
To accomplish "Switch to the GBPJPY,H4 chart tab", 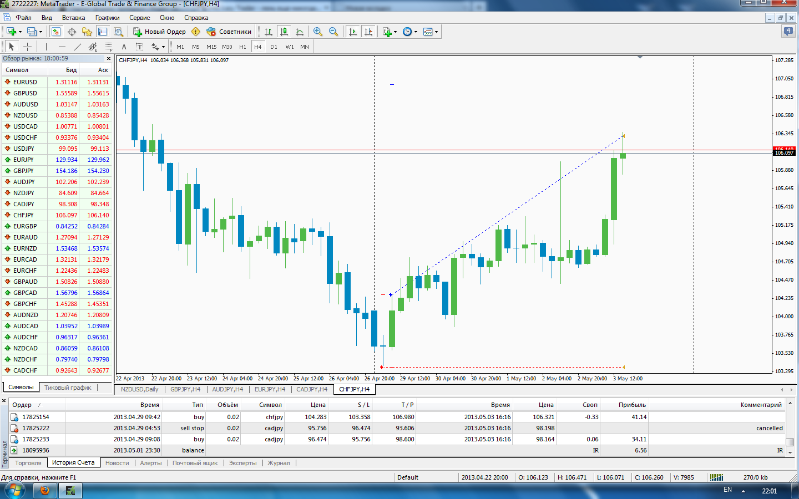I will (x=185, y=389).
